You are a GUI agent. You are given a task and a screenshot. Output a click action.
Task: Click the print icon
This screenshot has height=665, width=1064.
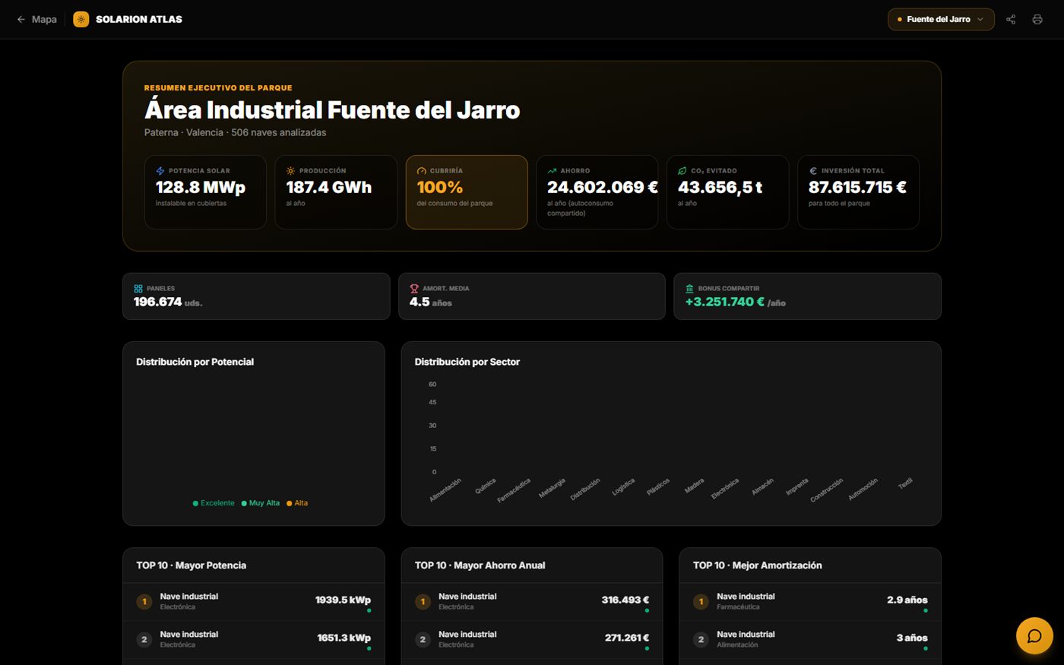coord(1037,19)
